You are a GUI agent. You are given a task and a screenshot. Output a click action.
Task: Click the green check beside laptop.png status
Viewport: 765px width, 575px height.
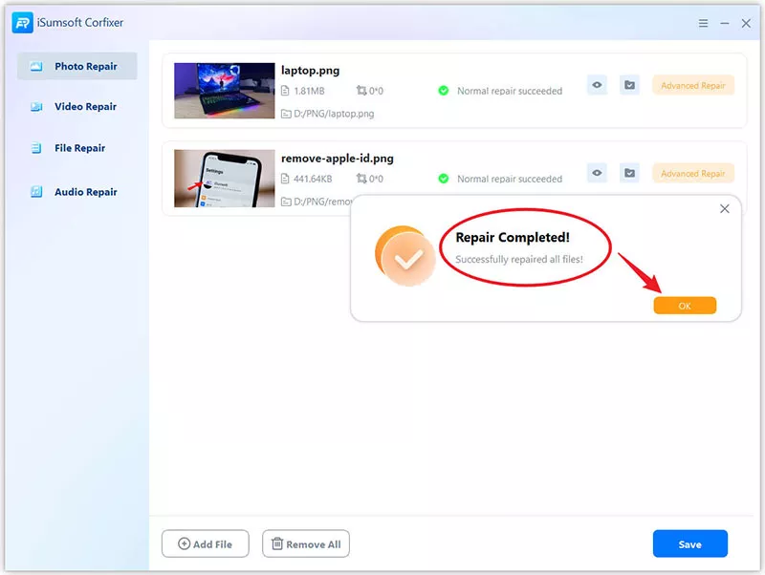pyautogui.click(x=444, y=91)
